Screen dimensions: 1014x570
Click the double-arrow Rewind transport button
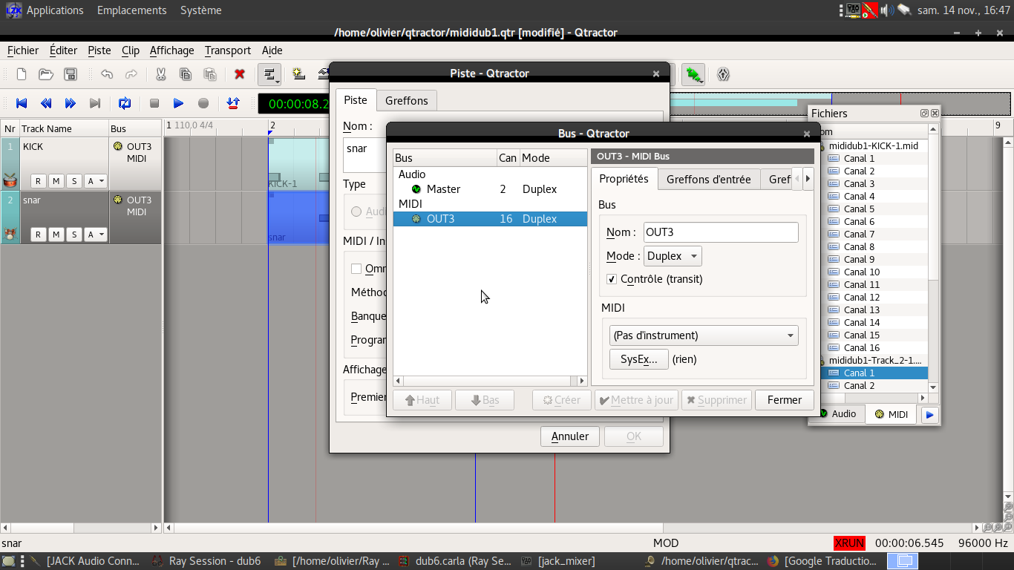tap(46, 103)
